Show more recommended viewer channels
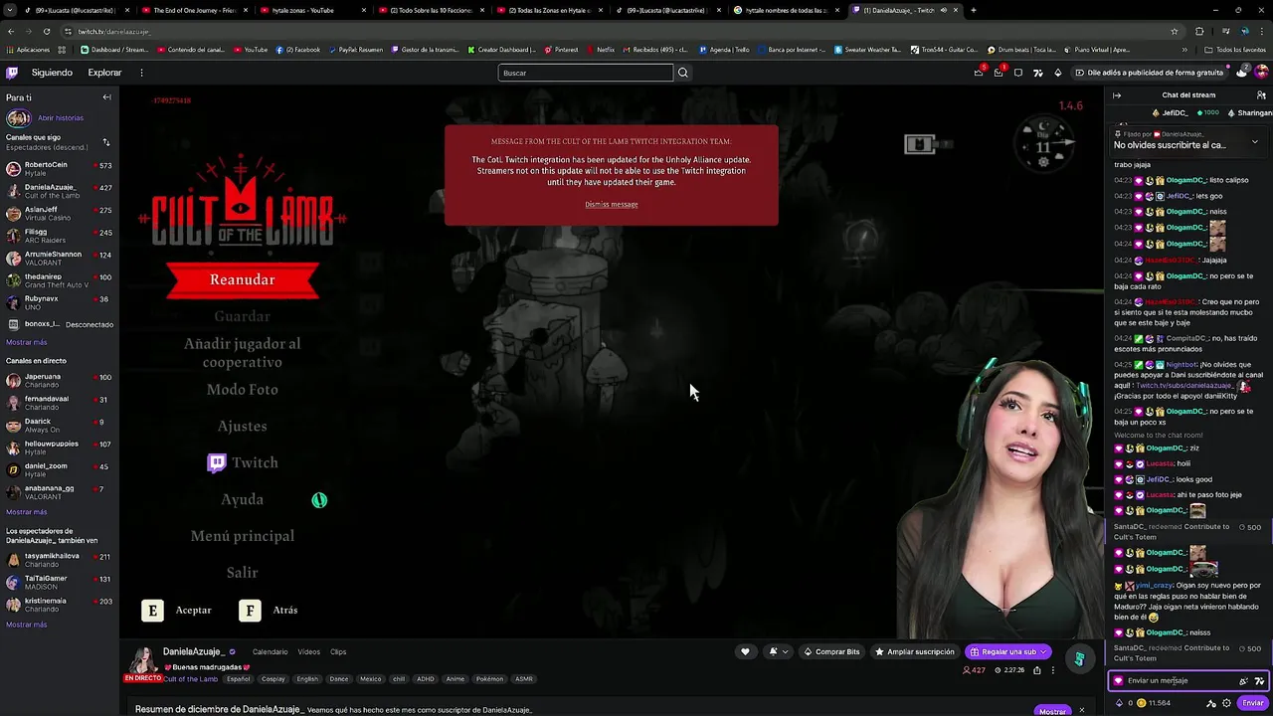 click(27, 625)
